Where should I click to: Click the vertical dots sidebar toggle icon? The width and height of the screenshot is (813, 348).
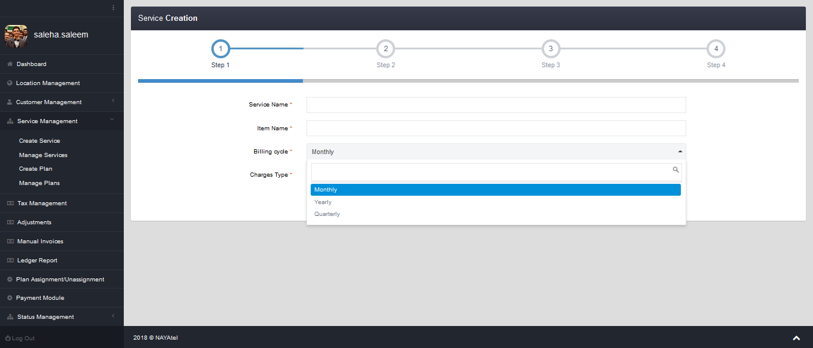click(x=113, y=8)
